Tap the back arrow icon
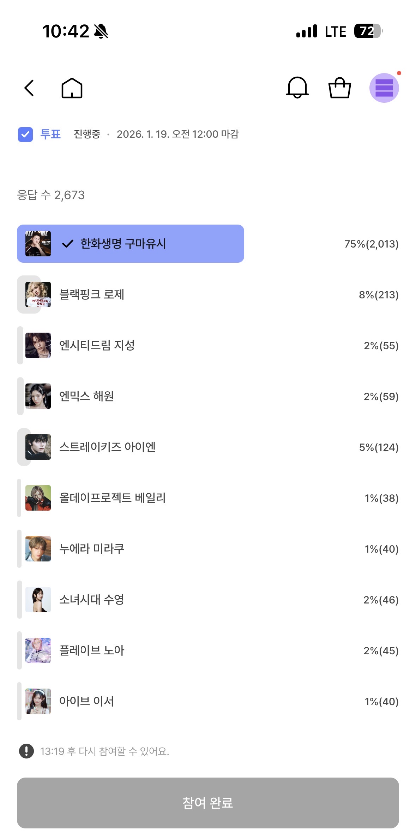416x833 pixels. click(x=29, y=88)
